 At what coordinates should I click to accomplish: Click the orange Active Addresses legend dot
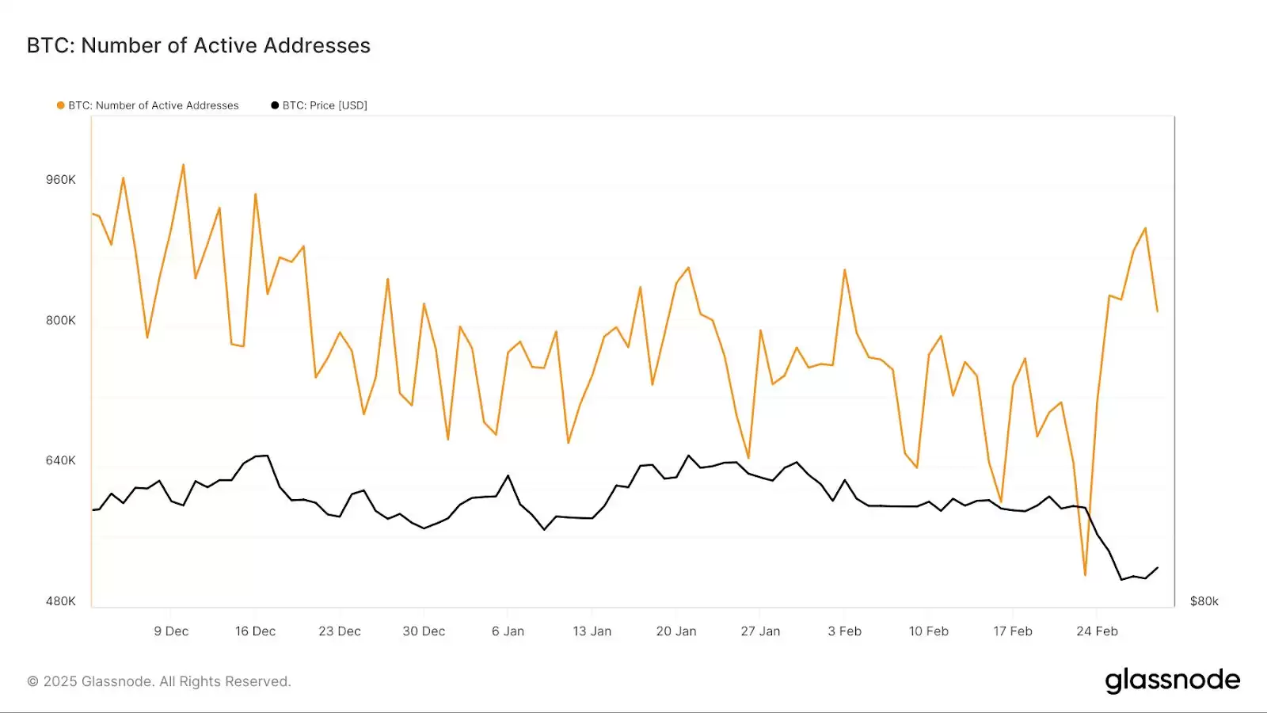point(60,105)
